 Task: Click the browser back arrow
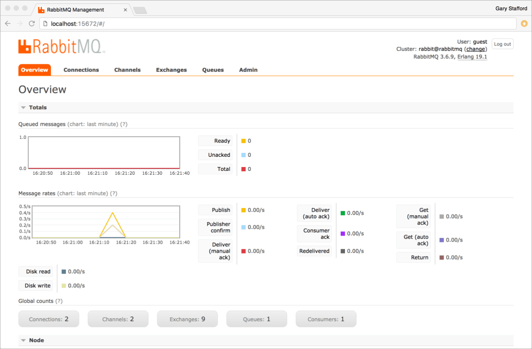pyautogui.click(x=8, y=24)
